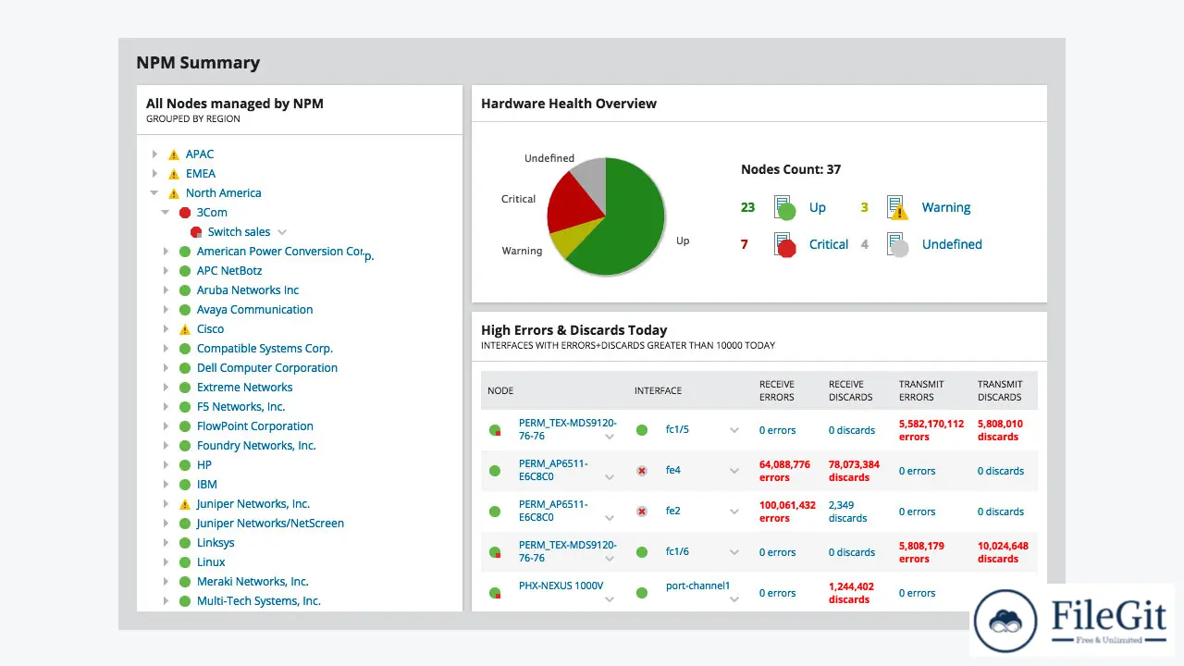Select F5 Networks, Inc. in the tree
The image size is (1184, 666).
pyautogui.click(x=240, y=407)
